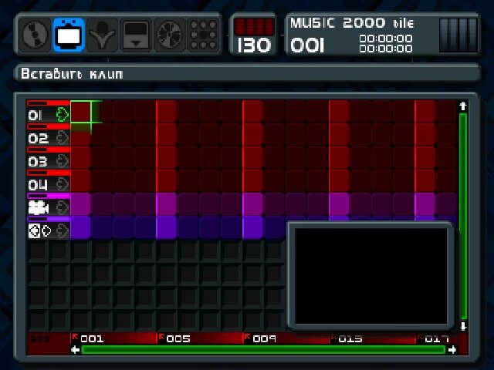Viewport: 494px width, 370px height.
Task: Click the upper 00:00:00 time readout
Action: (386, 39)
